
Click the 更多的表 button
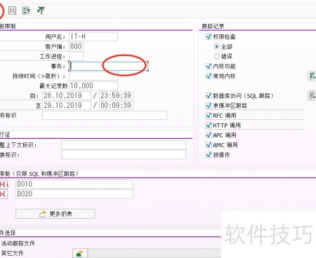click(55, 214)
